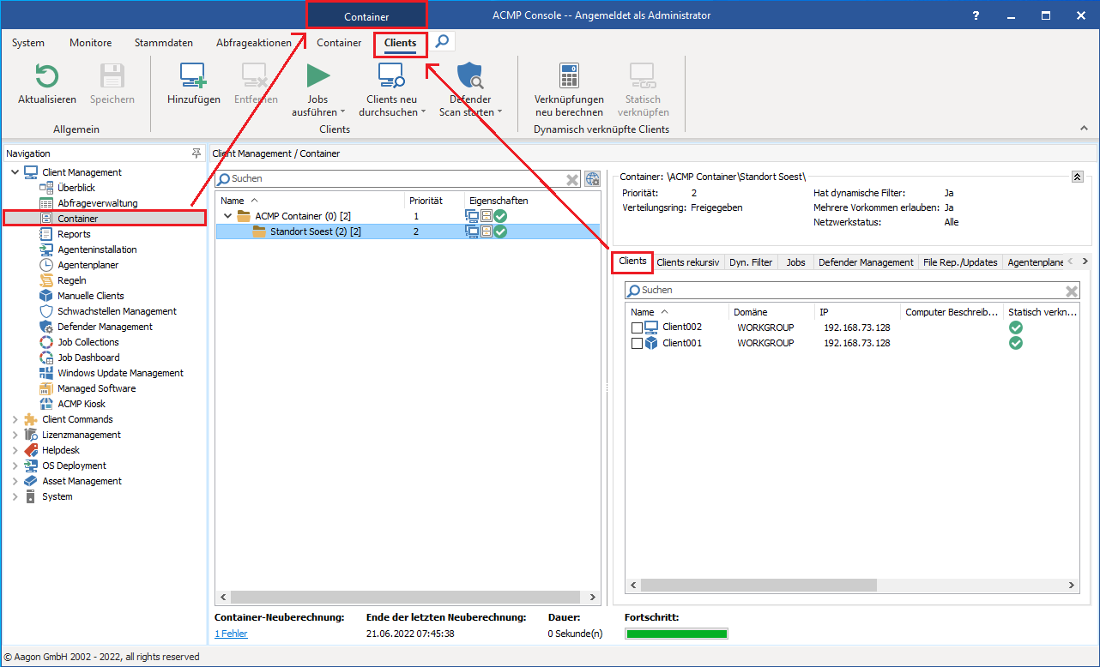Collapse the ribbon with the chevron
1100x667 pixels.
pyautogui.click(x=1084, y=128)
